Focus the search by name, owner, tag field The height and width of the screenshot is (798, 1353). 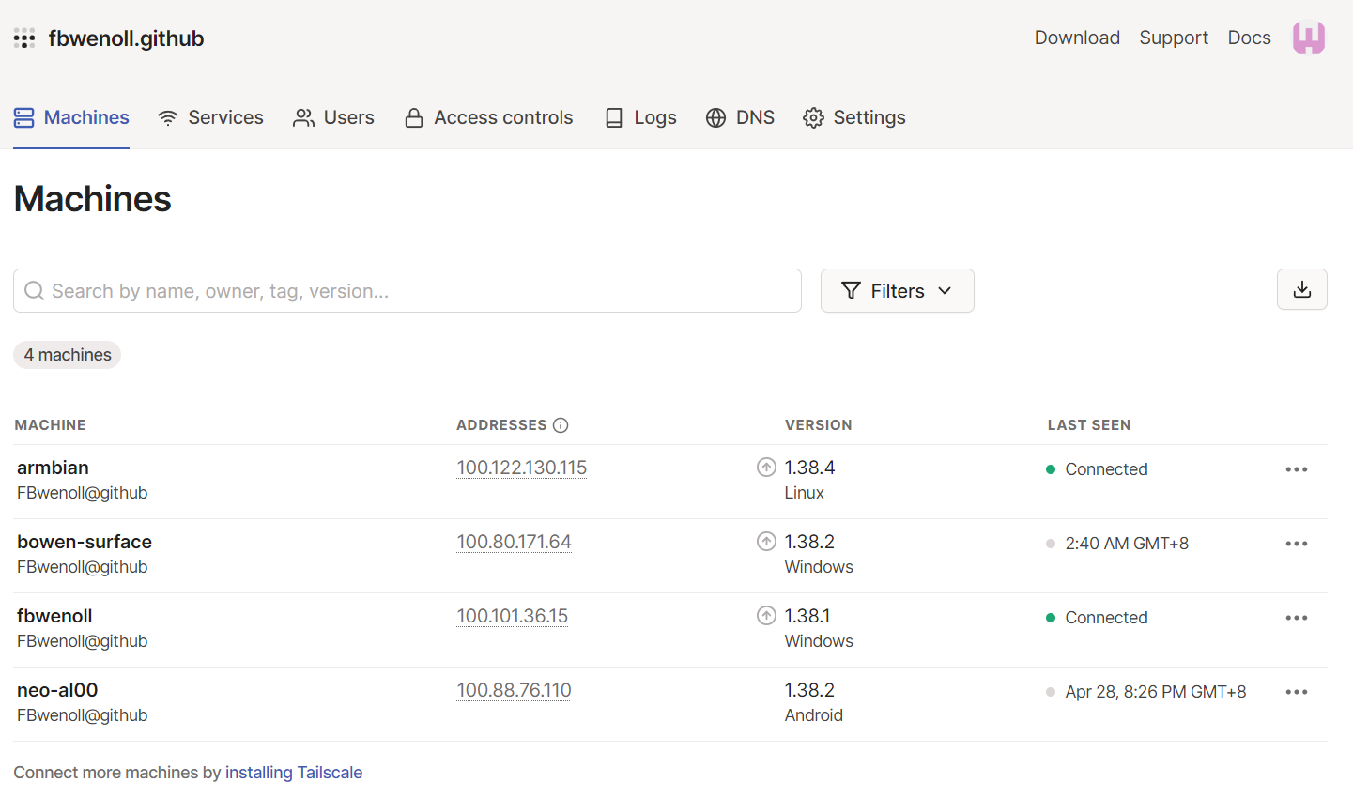407,290
